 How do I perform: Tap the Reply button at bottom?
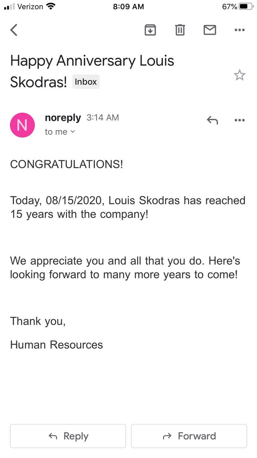[68, 436]
